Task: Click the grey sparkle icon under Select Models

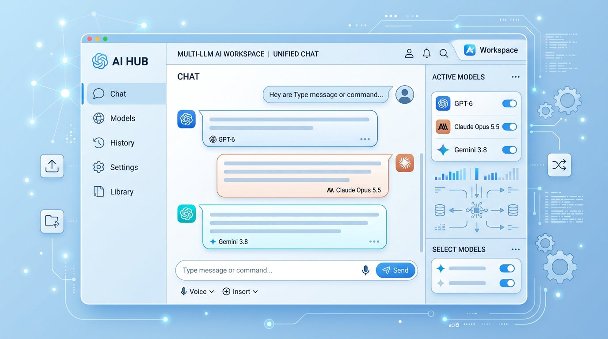Action: (441, 283)
